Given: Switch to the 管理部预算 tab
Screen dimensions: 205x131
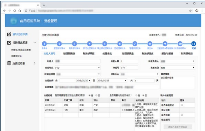Looking at the screenshot, I should [x=69, y=54].
